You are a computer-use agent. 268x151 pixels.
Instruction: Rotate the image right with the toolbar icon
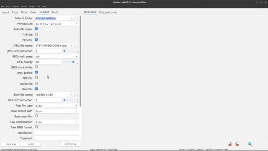point(237,144)
